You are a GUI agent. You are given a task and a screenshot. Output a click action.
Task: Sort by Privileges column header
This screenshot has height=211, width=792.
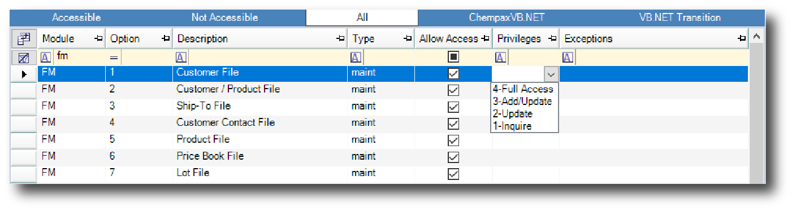525,38
